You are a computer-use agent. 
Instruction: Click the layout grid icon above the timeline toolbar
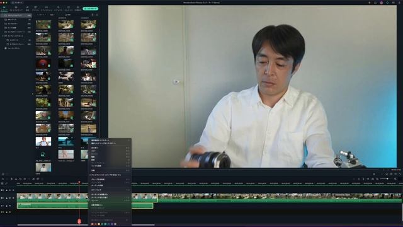[x=3, y=174]
